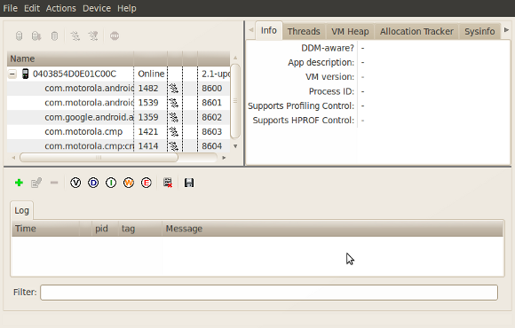The width and height of the screenshot is (515, 328).
Task: Switch to the Sysinfo tab
Action: click(x=479, y=32)
